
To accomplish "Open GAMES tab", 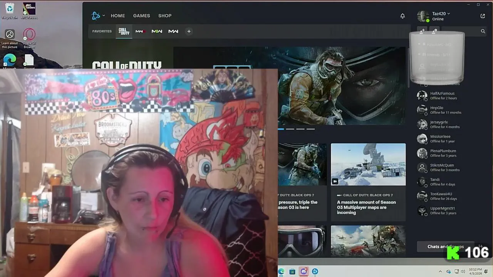I will [141, 16].
